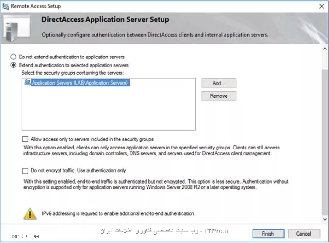
Task: Check 'Do not encrypt traffic' option
Action: [25, 171]
